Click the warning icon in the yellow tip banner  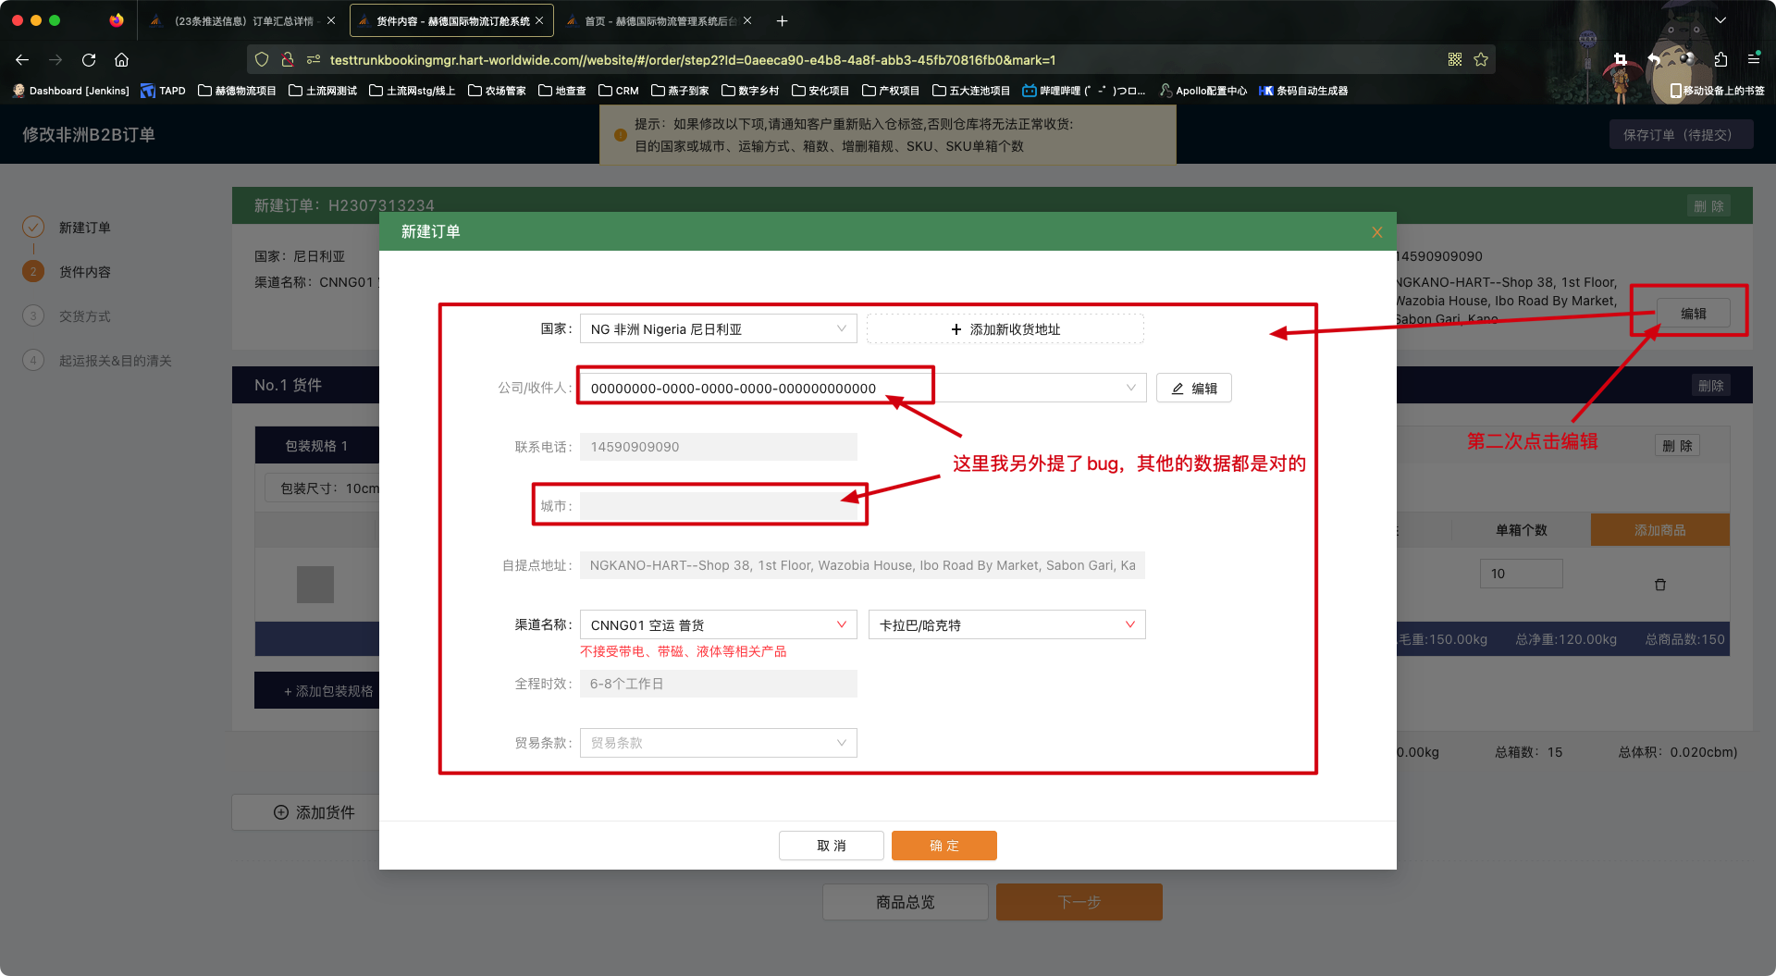click(620, 135)
